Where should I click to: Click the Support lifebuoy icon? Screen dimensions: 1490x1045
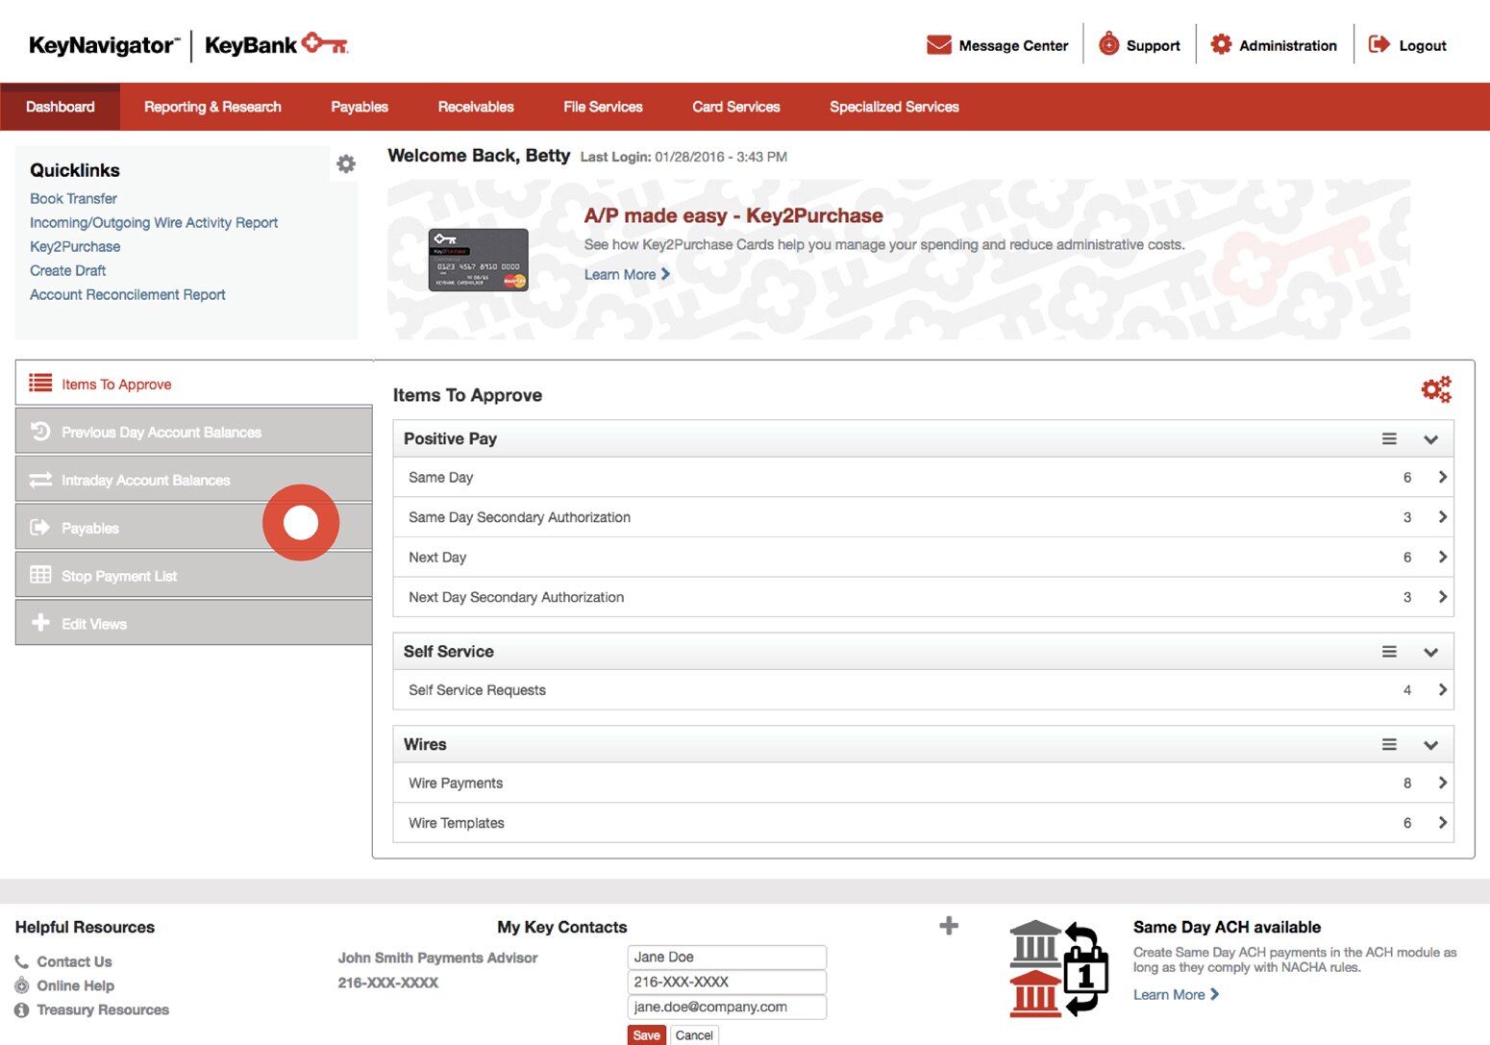pos(1108,44)
